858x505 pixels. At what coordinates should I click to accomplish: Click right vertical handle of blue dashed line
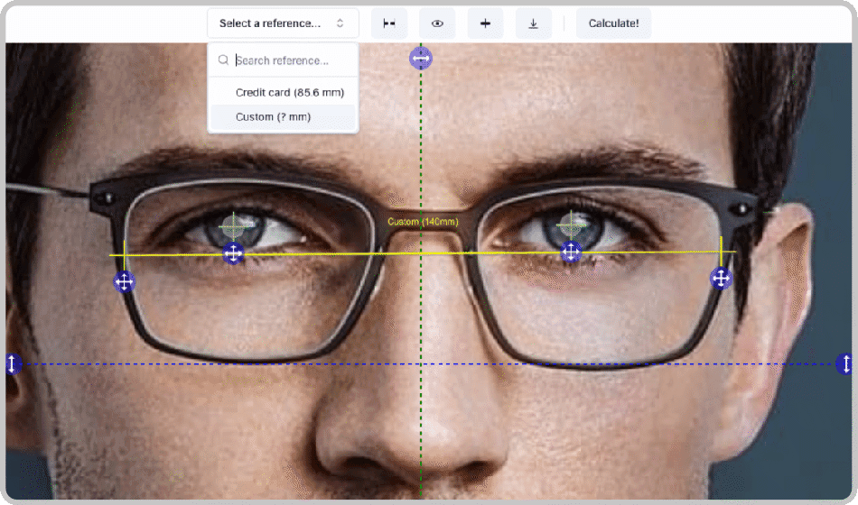(845, 364)
